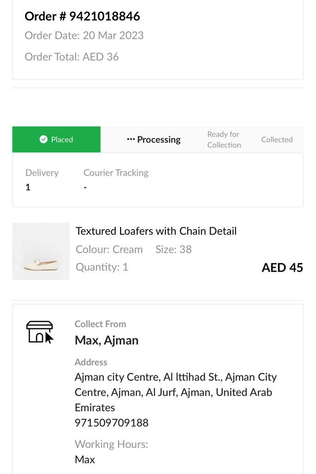
Task: Click the AED 45 item price
Action: [282, 268]
